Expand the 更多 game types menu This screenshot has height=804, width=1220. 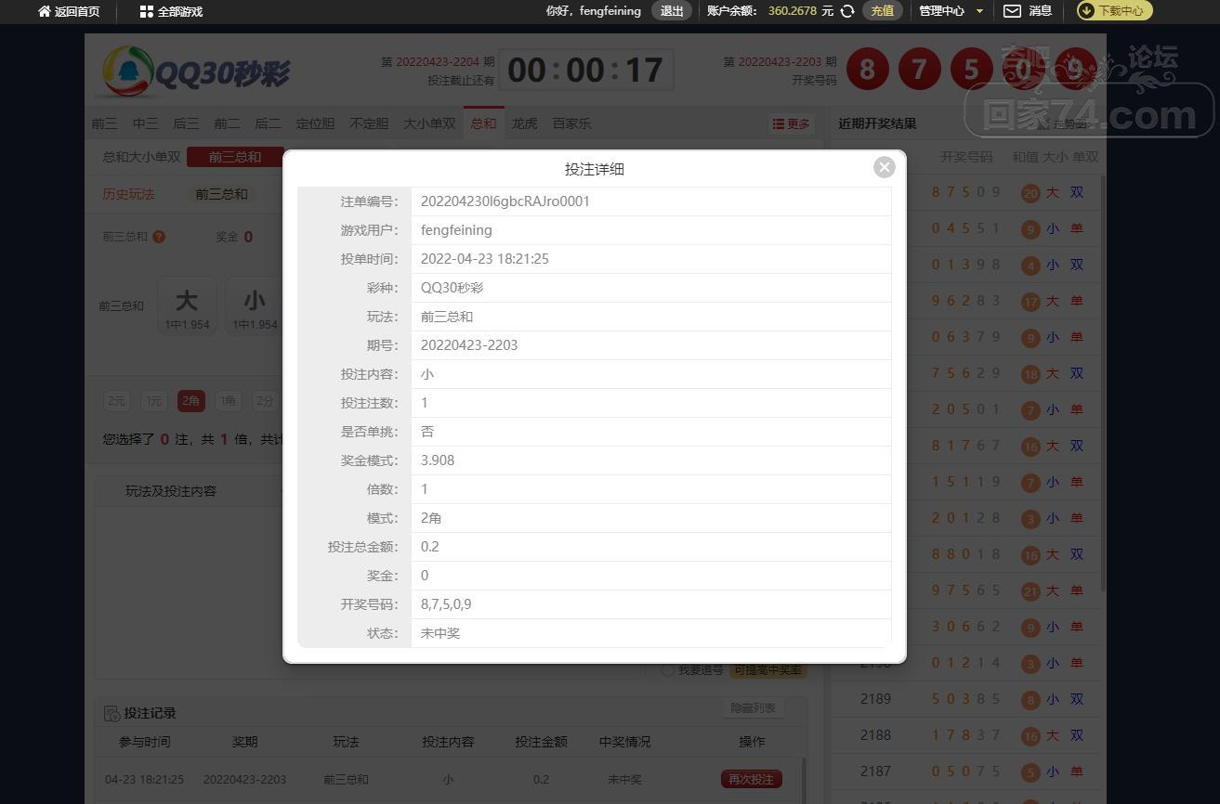pyautogui.click(x=791, y=123)
